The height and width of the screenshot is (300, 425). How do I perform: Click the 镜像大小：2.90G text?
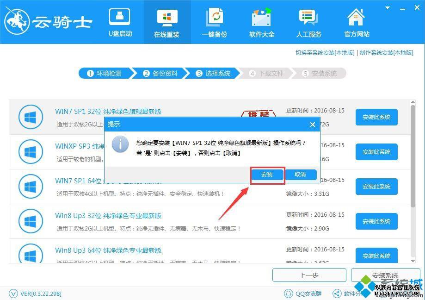308,228
